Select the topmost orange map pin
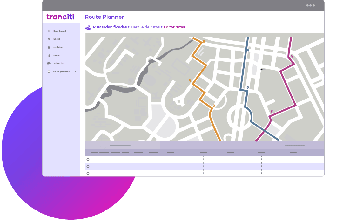The image size is (343, 220). pos(204,42)
